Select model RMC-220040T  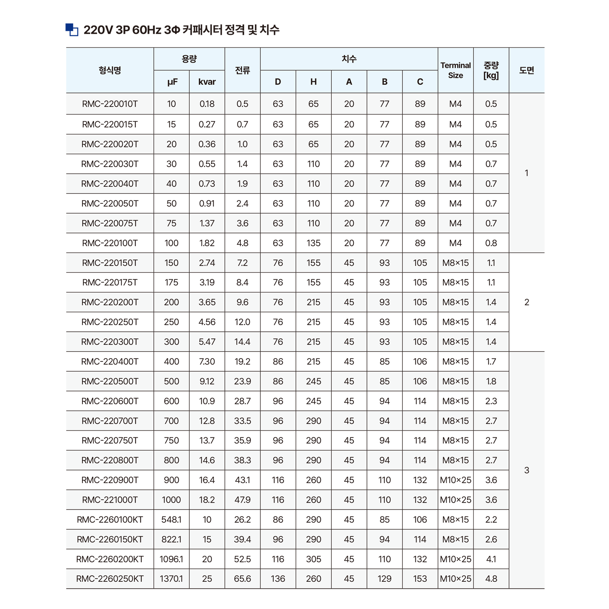(110, 184)
